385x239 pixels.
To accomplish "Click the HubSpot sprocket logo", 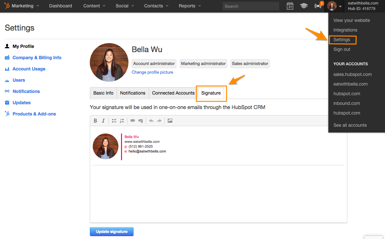I will 7,6.
